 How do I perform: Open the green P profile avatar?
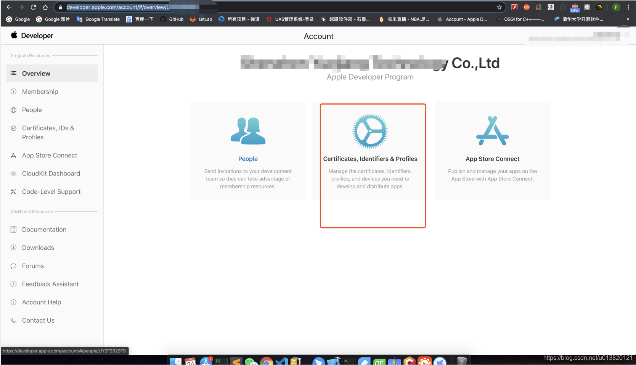tap(616, 7)
